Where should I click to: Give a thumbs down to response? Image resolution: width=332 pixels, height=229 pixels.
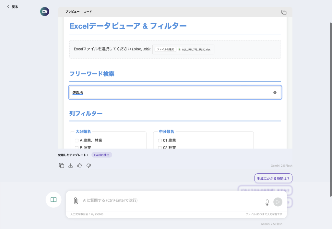[x=89, y=166]
